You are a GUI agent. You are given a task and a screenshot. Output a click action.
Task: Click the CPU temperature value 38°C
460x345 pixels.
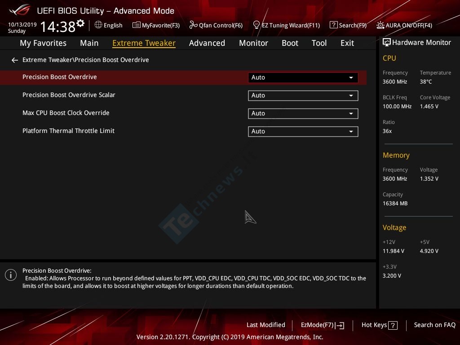tap(426, 82)
